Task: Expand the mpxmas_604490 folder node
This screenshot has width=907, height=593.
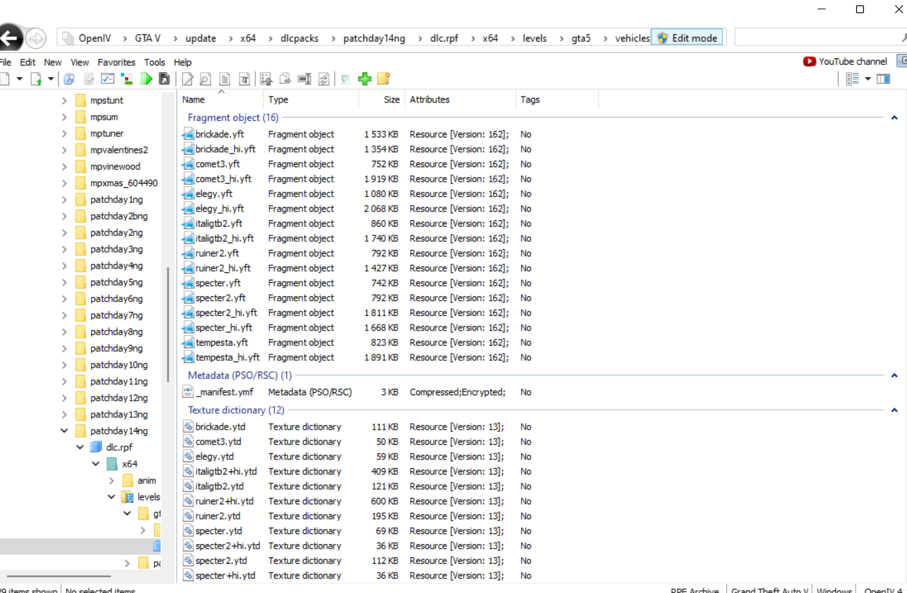Action: 64,183
